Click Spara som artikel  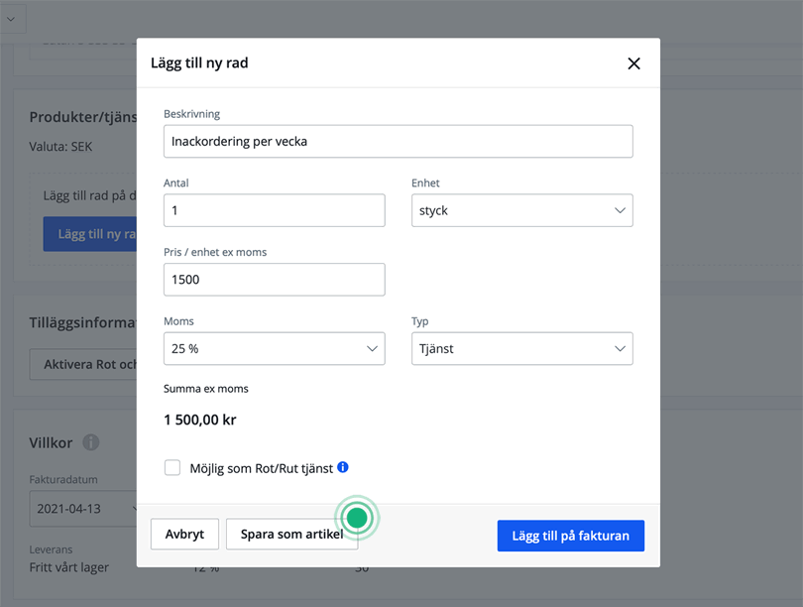[290, 535]
